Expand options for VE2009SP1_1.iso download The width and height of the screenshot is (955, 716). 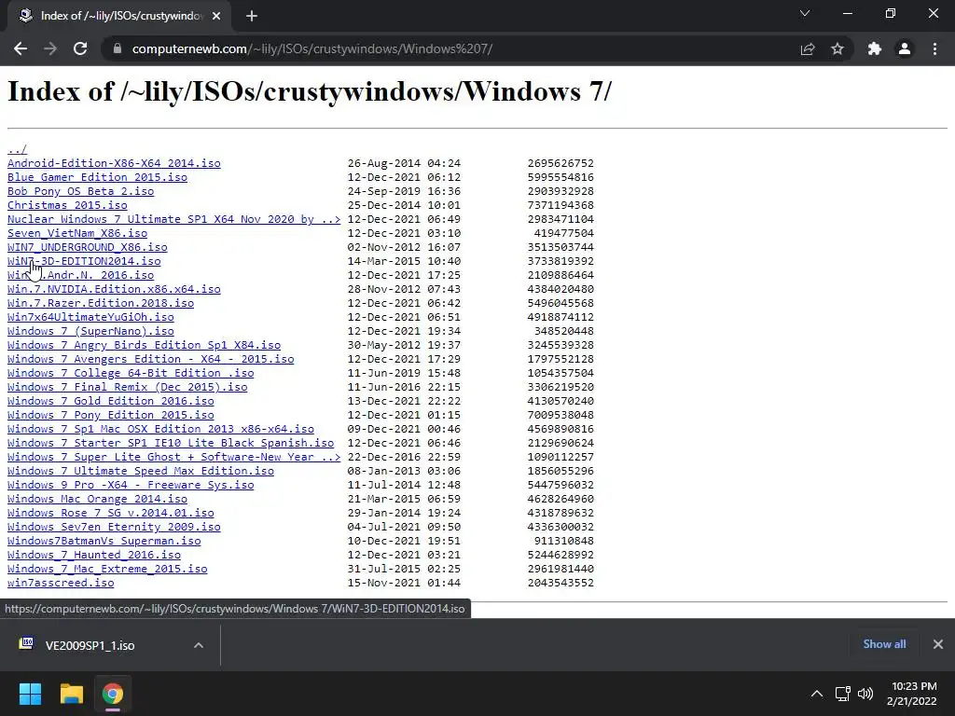point(199,645)
